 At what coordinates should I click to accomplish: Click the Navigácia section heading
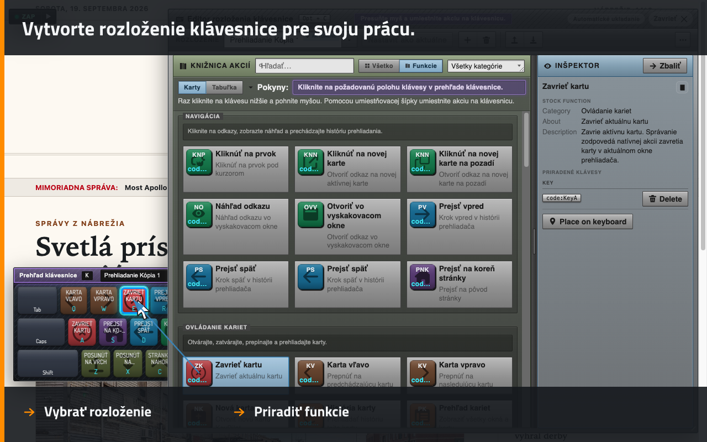[x=203, y=116]
